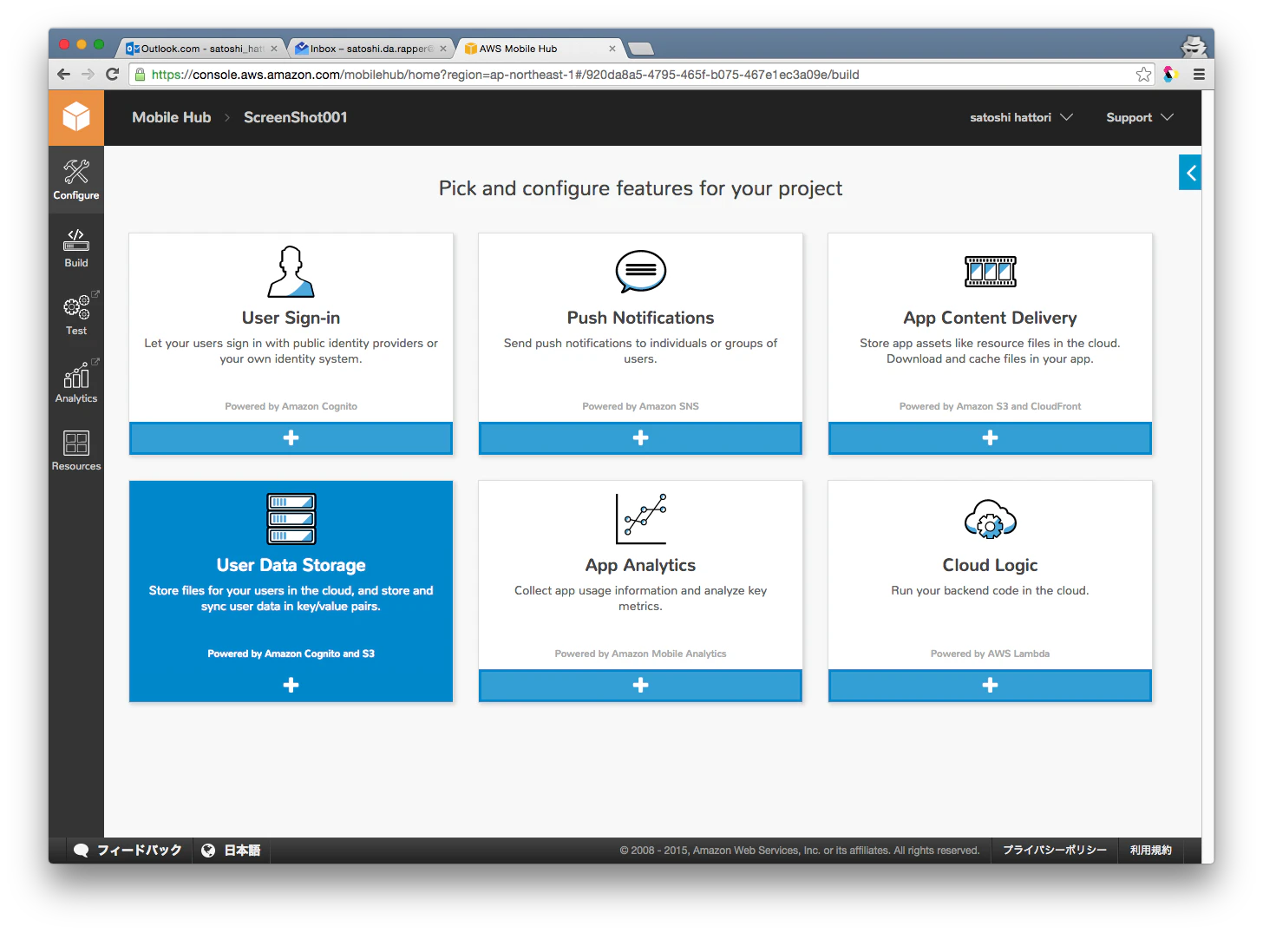
Task: Switch to the Outlook.com browser tab
Action: pyautogui.click(x=202, y=49)
